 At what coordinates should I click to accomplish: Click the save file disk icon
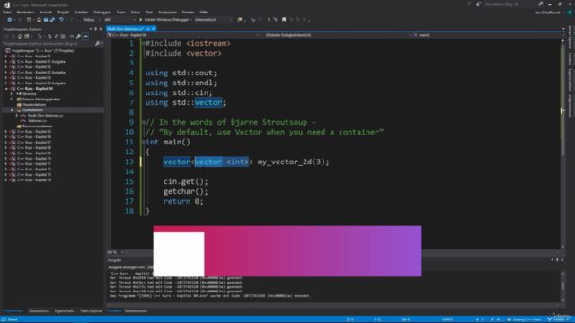pyautogui.click(x=46, y=20)
